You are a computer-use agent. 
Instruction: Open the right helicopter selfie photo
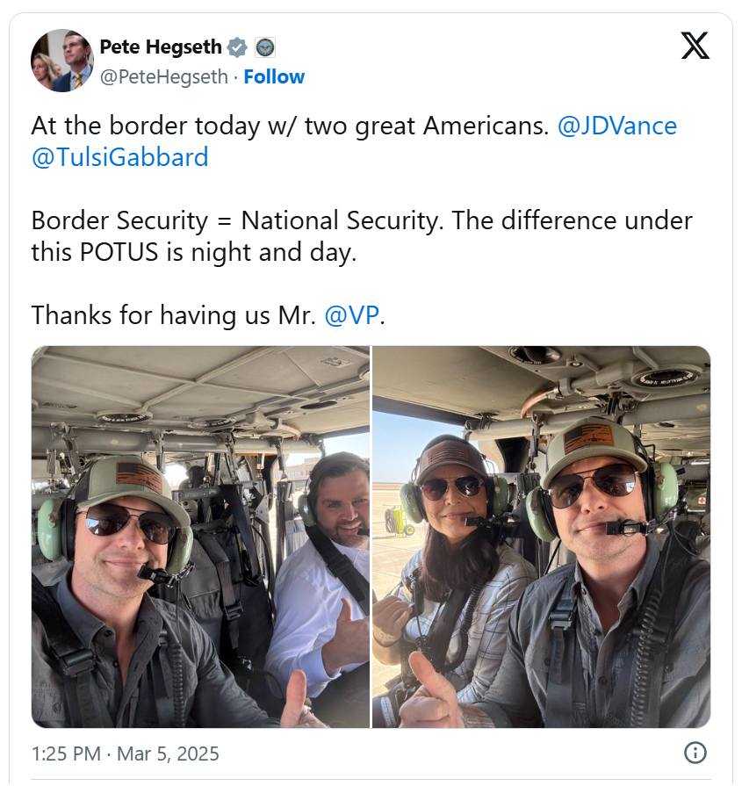click(541, 537)
